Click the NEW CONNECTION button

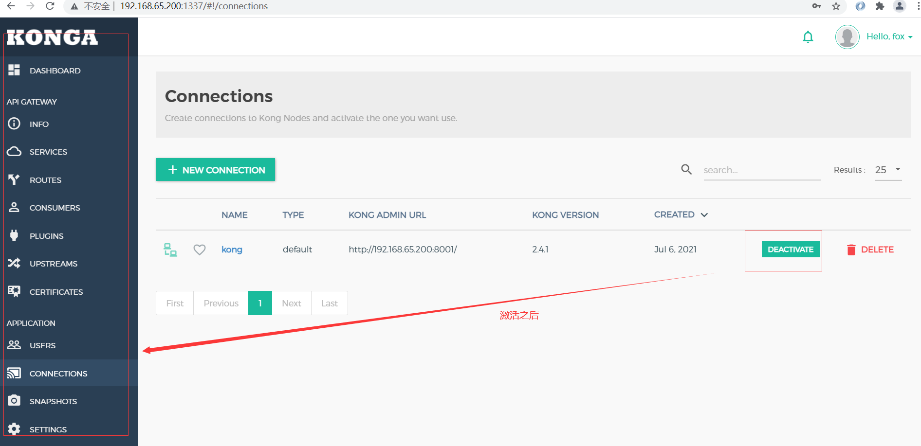click(215, 170)
